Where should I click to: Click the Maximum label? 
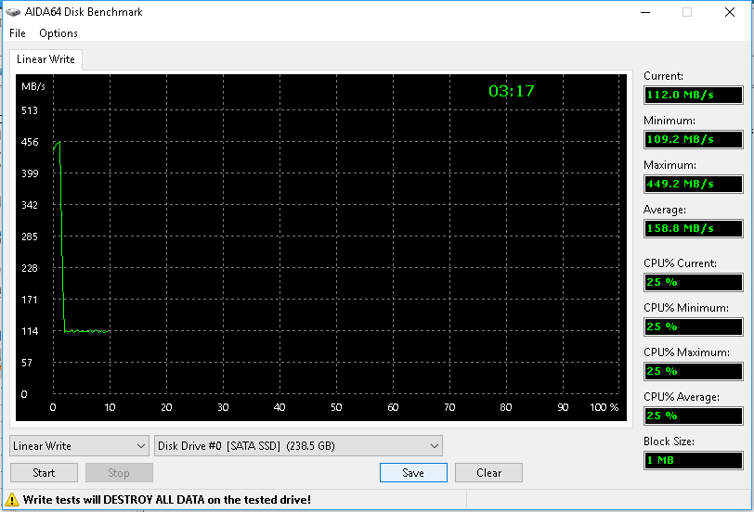point(669,165)
